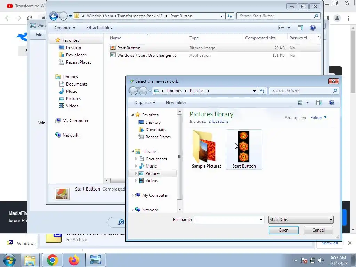Select Desktop in dialog Favorites
This screenshot has width=356, height=267.
click(x=153, y=122)
